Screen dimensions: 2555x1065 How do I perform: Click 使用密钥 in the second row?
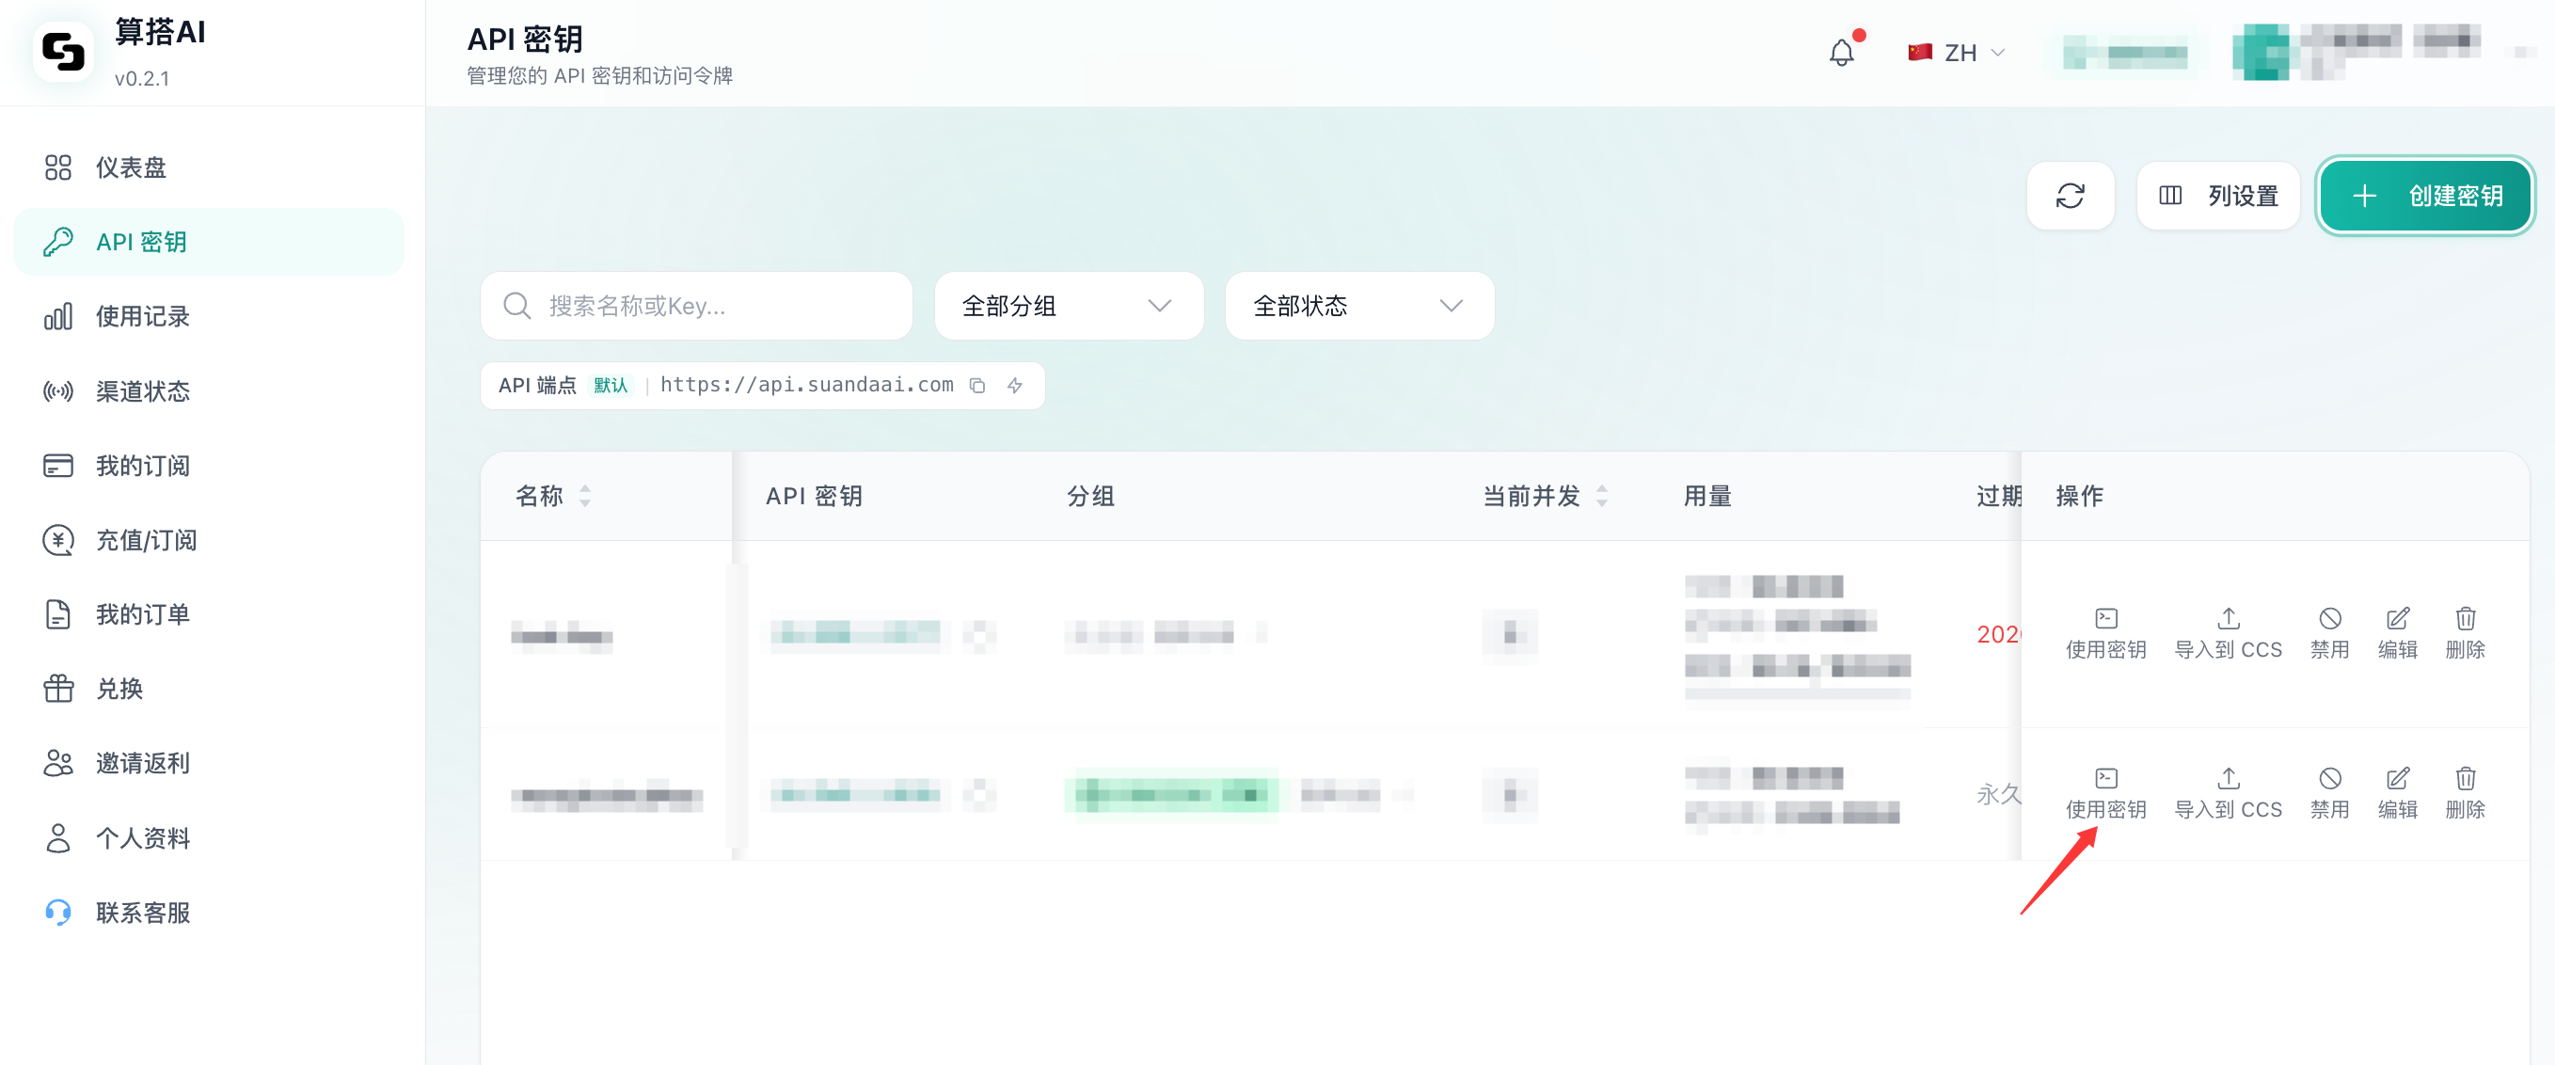coord(2105,793)
